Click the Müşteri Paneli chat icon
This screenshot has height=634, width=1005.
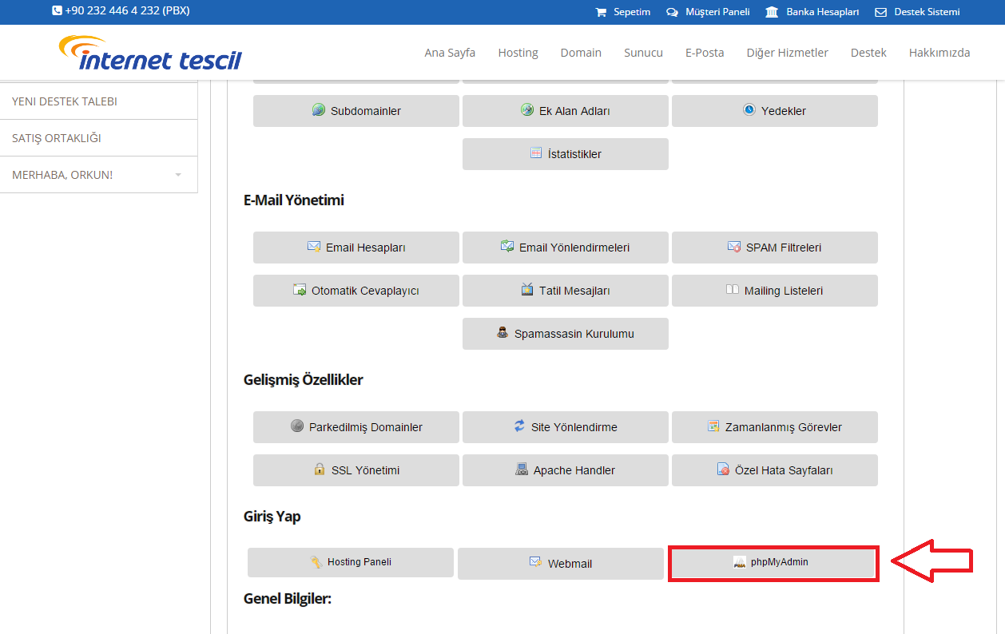[x=672, y=12]
